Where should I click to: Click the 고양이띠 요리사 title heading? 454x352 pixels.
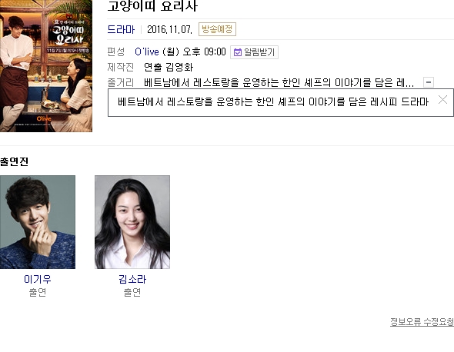pos(152,6)
